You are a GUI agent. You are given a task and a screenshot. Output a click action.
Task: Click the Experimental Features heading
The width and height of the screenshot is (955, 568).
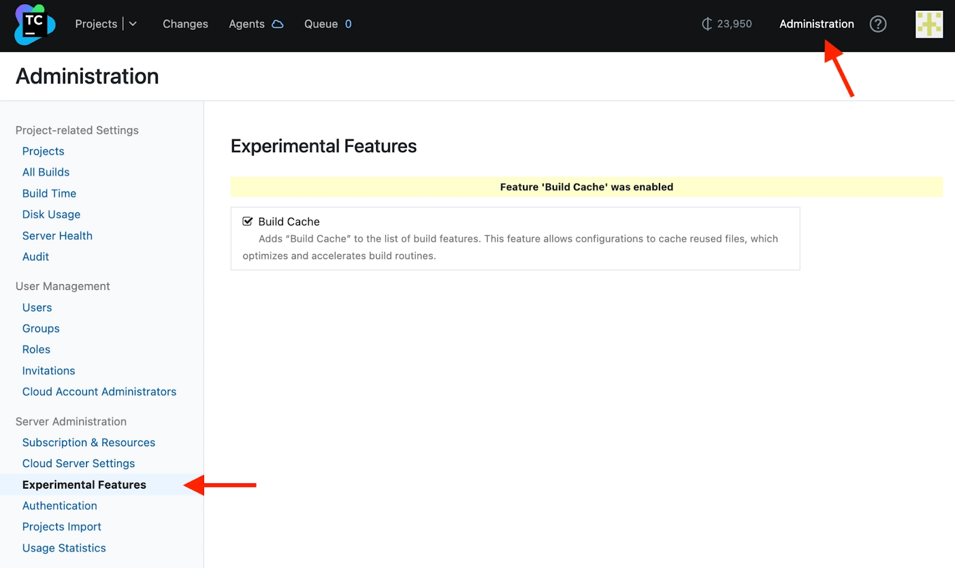point(324,146)
